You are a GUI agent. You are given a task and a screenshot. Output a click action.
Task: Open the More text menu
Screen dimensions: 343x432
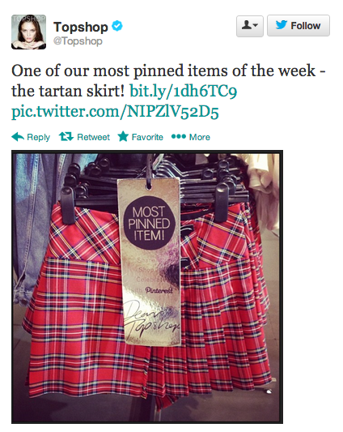tap(200, 137)
